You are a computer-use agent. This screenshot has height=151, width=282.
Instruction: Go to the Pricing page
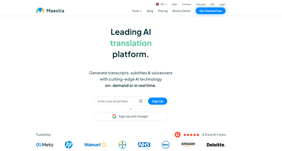(163, 11)
